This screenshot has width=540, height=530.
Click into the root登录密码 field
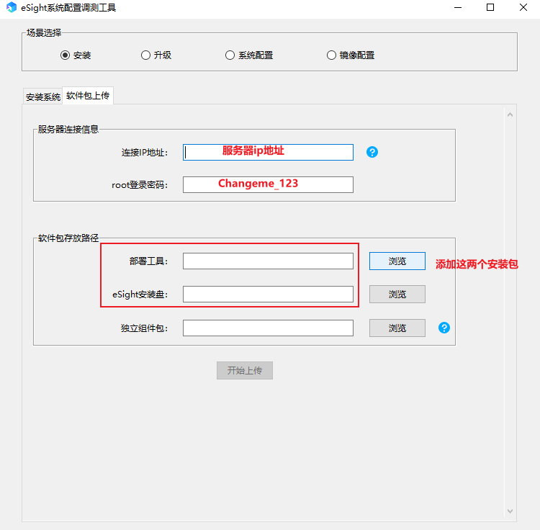pos(268,184)
